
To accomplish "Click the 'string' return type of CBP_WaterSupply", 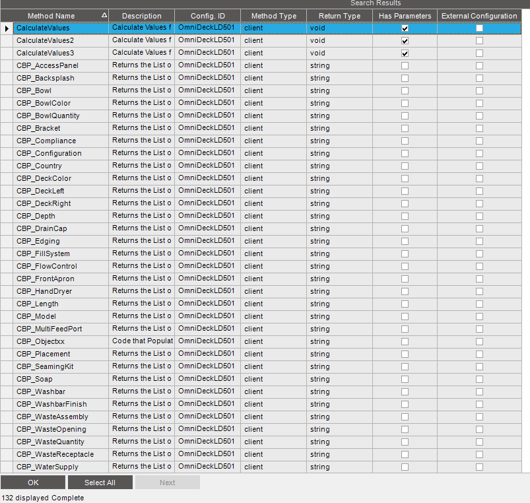I will click(319, 467).
